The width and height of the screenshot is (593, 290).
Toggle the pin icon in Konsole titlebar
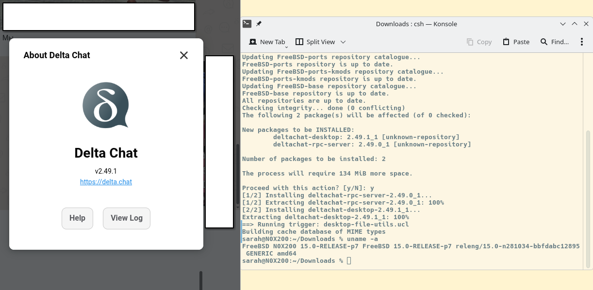pos(259,24)
